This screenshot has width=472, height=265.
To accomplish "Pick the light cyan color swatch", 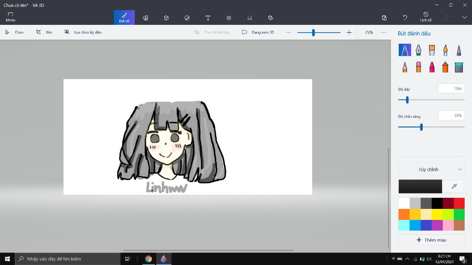I will [x=404, y=225].
